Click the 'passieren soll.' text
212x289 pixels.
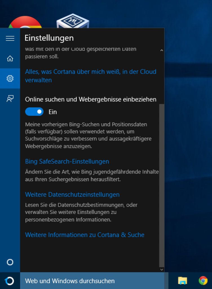click(42, 56)
